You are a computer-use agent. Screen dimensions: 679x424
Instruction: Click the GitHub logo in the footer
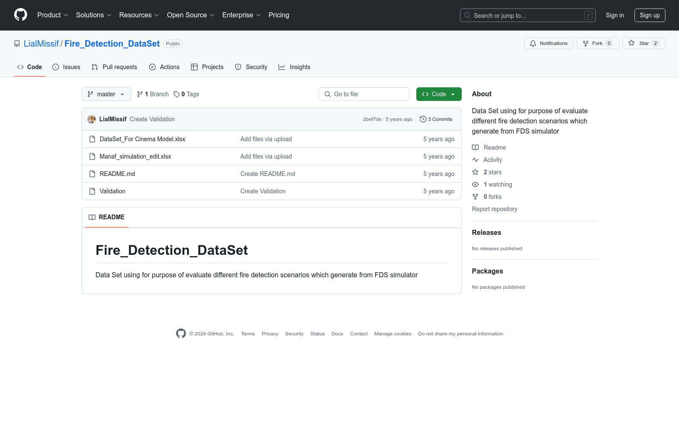[x=181, y=334]
